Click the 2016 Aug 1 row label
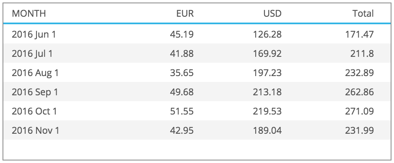Viewport: 394px width, 163px height. (35, 73)
